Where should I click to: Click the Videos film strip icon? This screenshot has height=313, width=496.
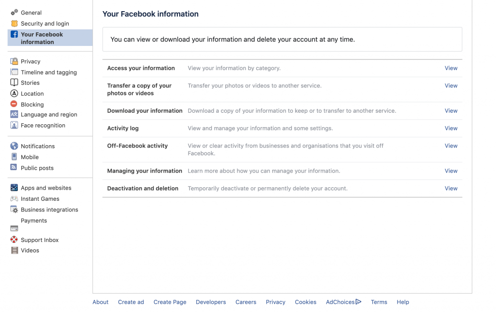click(14, 251)
